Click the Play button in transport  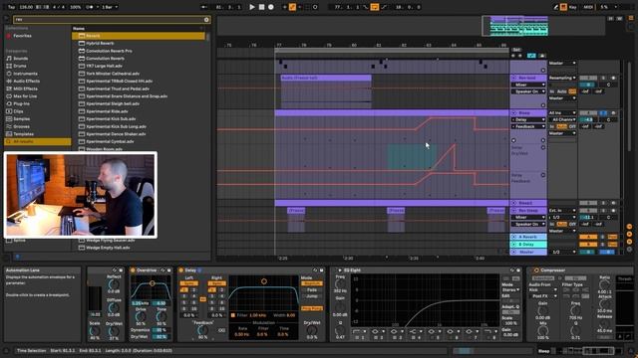[x=252, y=7]
